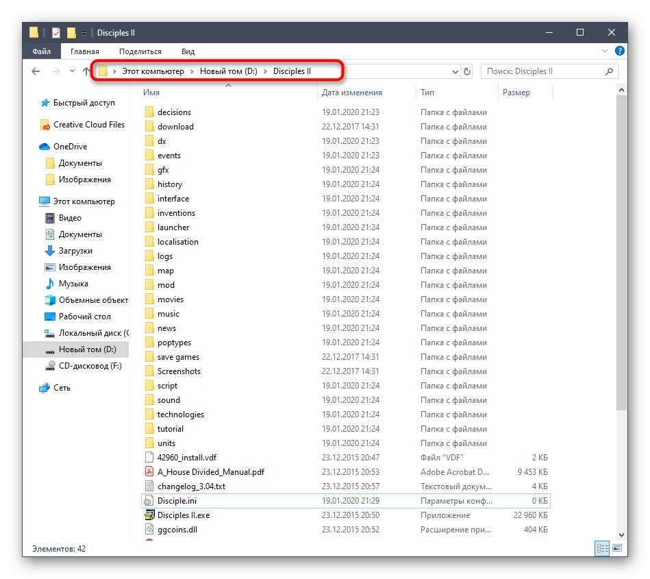This screenshot has width=650, height=579.
Task: Click the New folder icon in title bar
Action: point(71,32)
